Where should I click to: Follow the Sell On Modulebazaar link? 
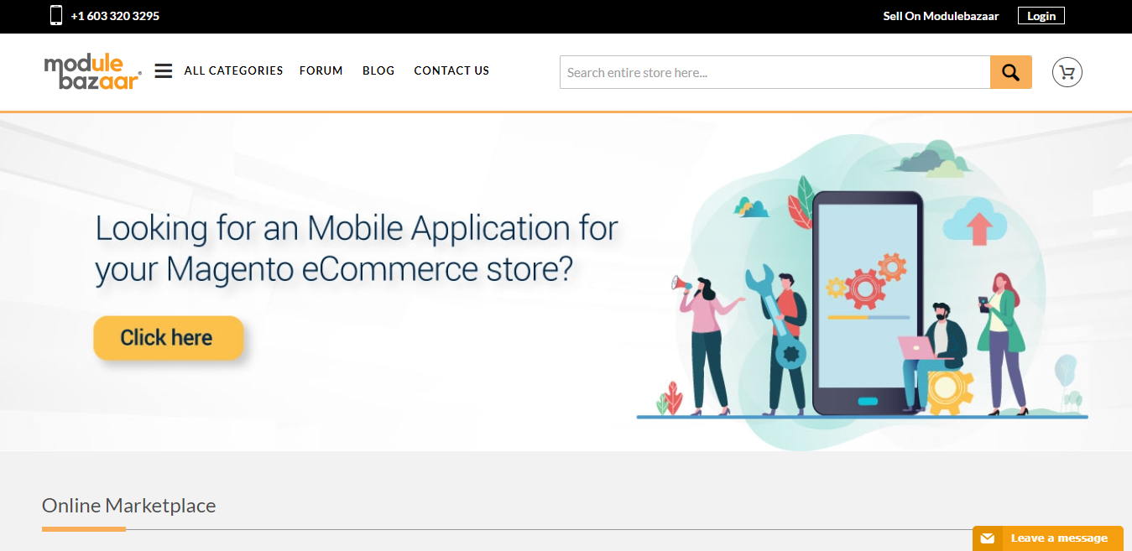[x=941, y=16]
